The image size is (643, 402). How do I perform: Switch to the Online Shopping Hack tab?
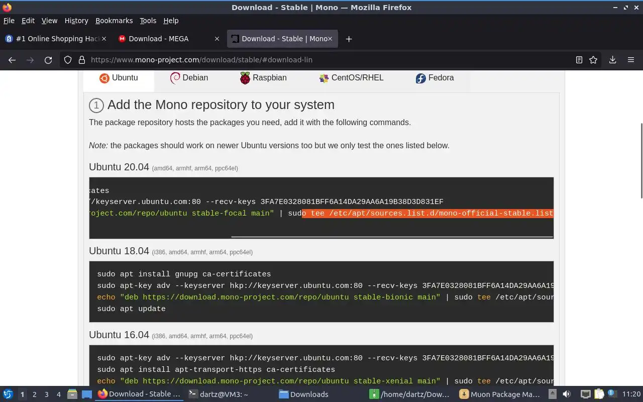tap(55, 39)
